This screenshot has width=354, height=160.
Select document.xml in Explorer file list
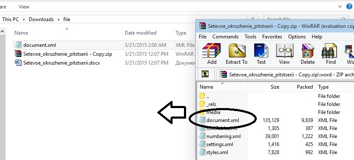click(x=39, y=45)
